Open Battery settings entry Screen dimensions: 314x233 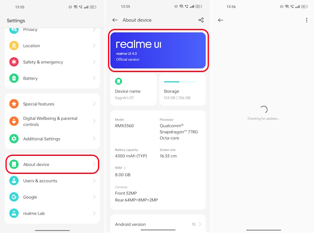tap(52, 78)
